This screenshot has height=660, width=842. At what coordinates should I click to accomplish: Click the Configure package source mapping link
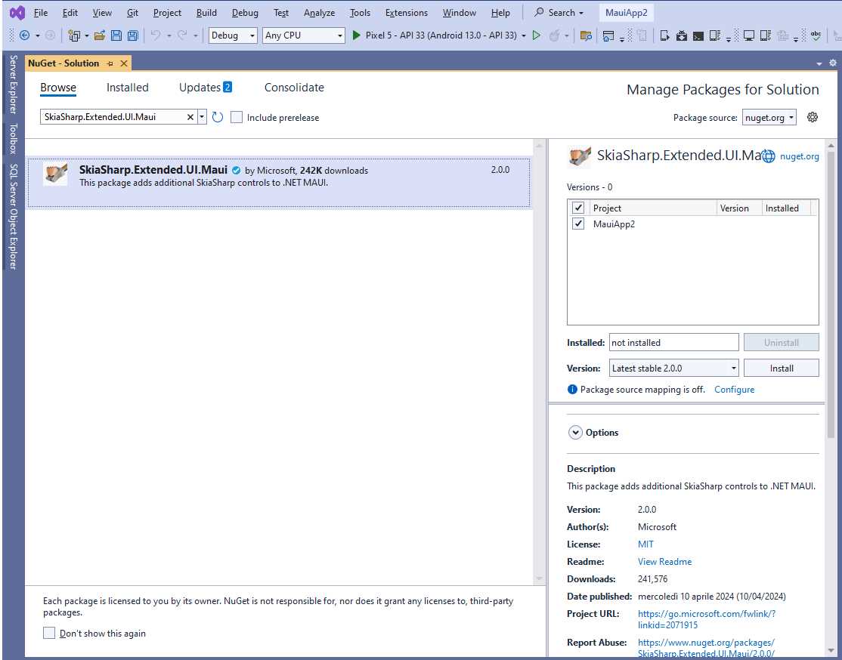(734, 390)
